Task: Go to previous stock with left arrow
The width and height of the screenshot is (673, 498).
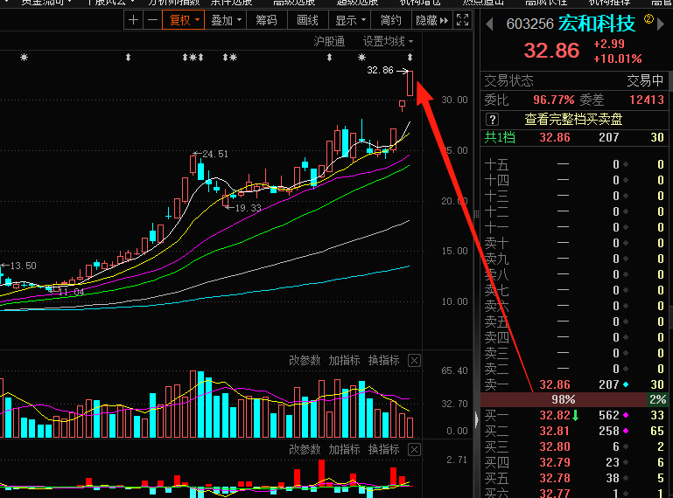Action: [x=489, y=24]
